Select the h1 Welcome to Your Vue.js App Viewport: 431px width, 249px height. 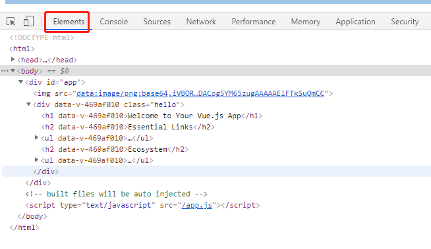click(x=152, y=116)
